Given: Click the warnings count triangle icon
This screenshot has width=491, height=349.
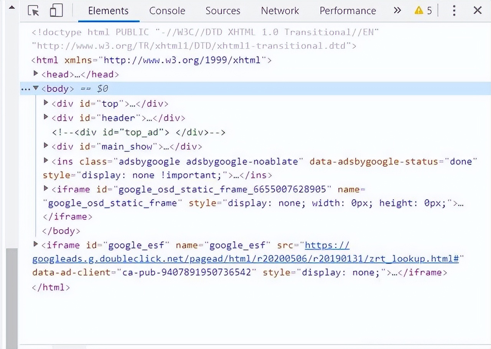Looking at the screenshot, I should click(x=419, y=11).
